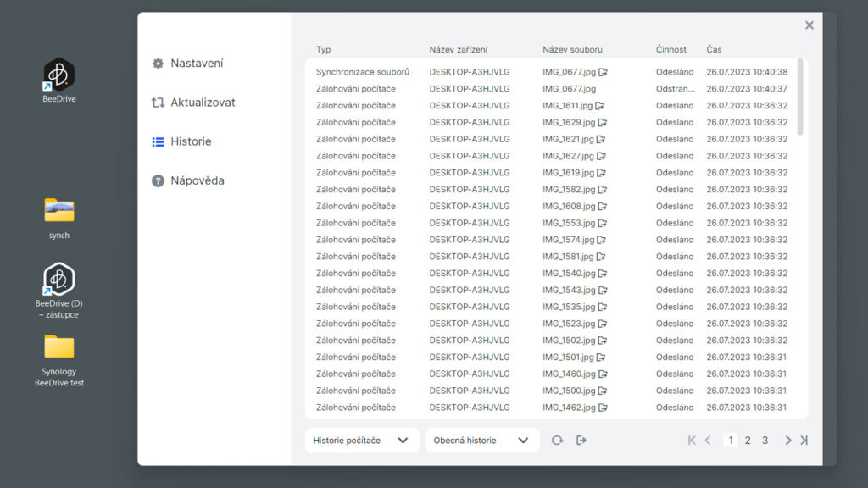Jump to last page of history
The width and height of the screenshot is (868, 488).
tap(804, 441)
